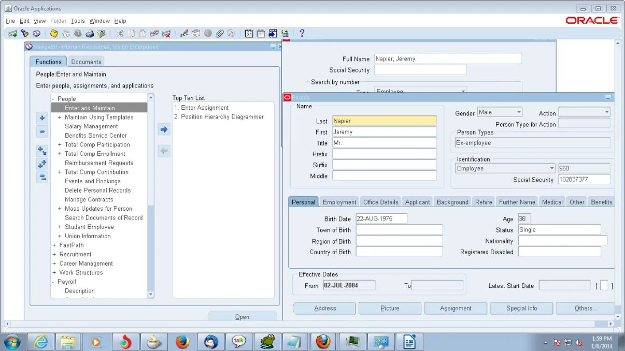Click the Window Help question mark icon
Image resolution: width=625 pixels, height=351 pixels.
tap(302, 34)
